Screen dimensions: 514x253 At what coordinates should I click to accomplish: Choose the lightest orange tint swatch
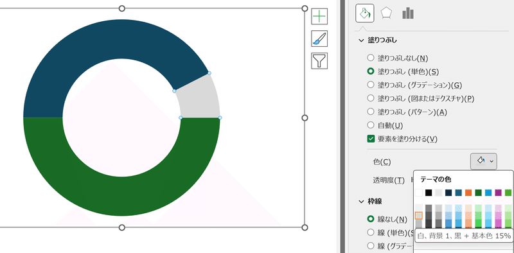(x=468, y=208)
